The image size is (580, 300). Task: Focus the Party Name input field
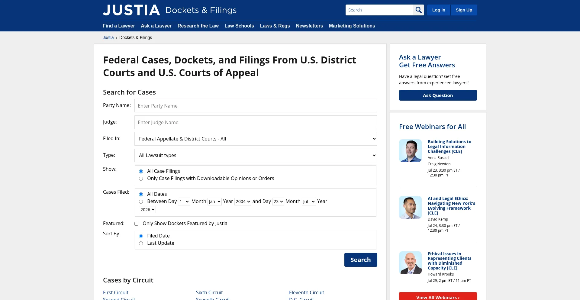pos(256,106)
